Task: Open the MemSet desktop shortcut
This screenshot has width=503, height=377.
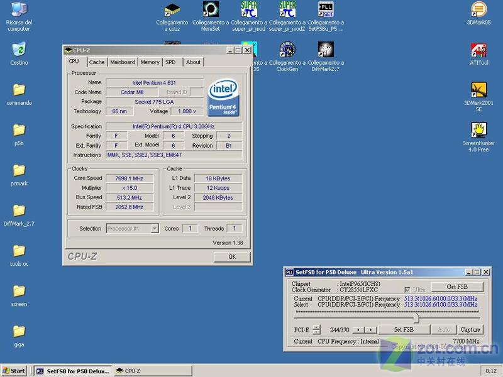Action: coord(211,10)
